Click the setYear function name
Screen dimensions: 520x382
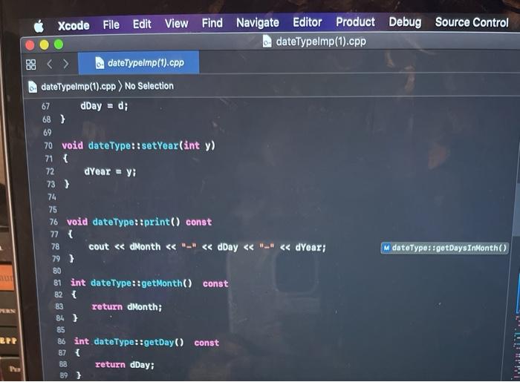click(160, 145)
